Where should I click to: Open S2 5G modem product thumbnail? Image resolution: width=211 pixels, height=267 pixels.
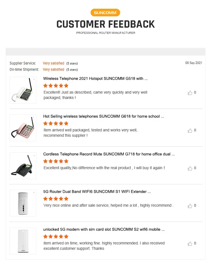click(x=23, y=241)
